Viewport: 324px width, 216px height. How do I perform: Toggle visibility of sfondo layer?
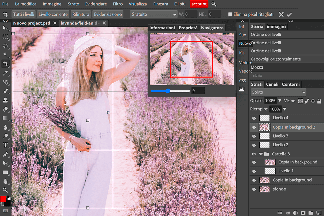tap(254, 189)
